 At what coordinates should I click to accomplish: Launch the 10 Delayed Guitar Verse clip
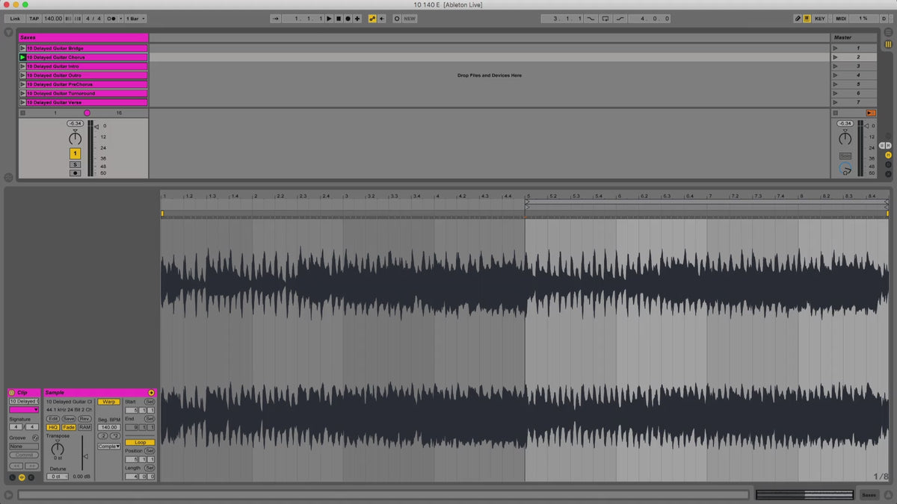coord(22,102)
